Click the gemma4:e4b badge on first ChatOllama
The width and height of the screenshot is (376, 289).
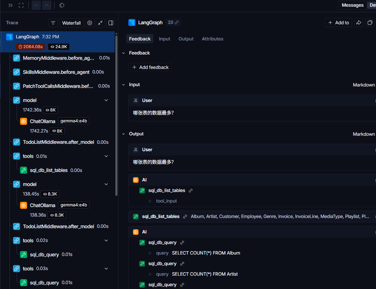74,121
